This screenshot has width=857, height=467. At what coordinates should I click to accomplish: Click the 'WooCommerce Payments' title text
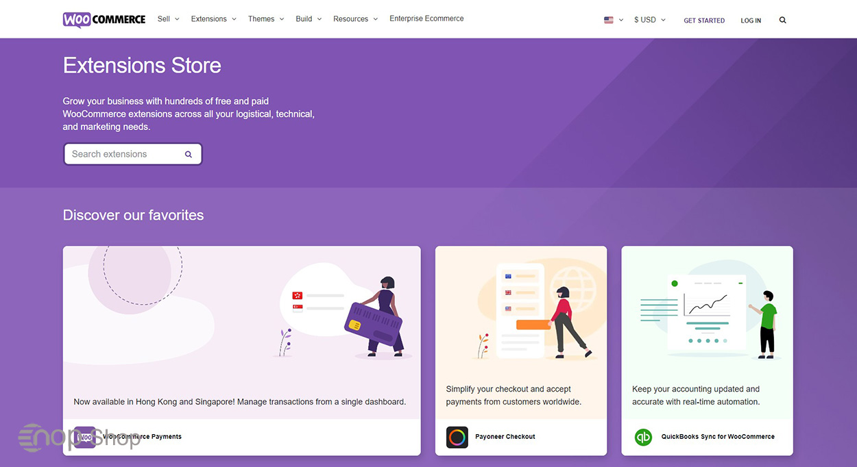tap(142, 437)
